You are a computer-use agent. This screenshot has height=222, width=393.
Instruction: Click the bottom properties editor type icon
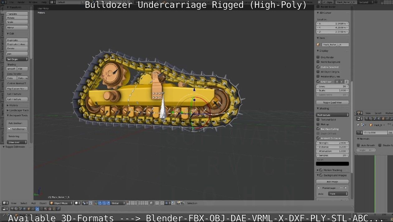click(x=5, y=209)
